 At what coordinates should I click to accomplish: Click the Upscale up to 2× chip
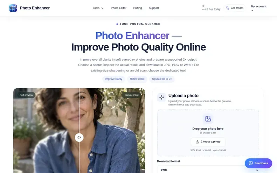[162, 79]
